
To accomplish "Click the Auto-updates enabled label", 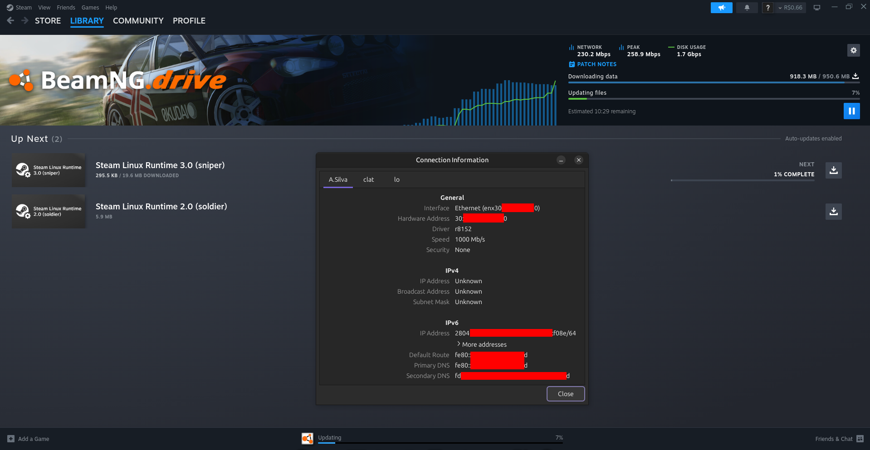I will coord(813,139).
